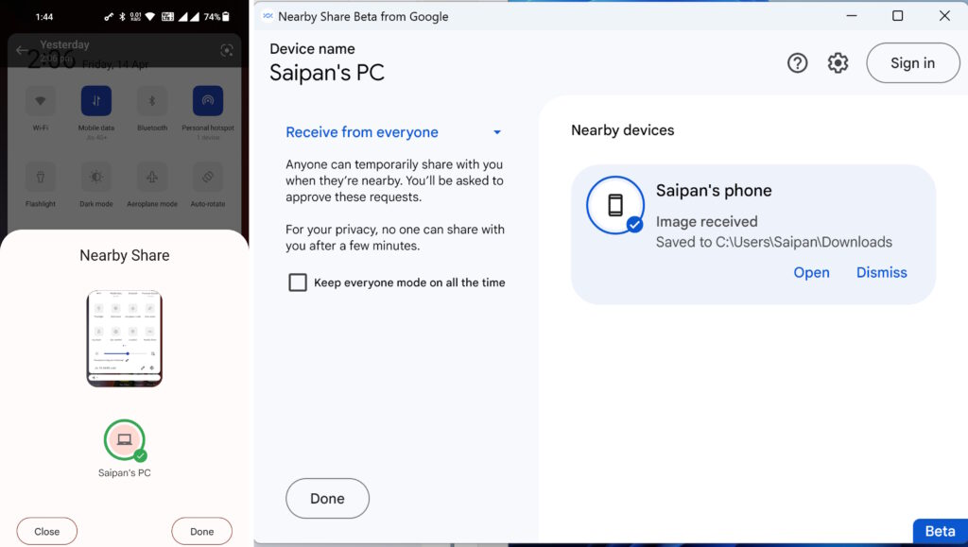This screenshot has height=547, width=968.
Task: Tap the Dark mode tile icon
Action: tap(95, 177)
